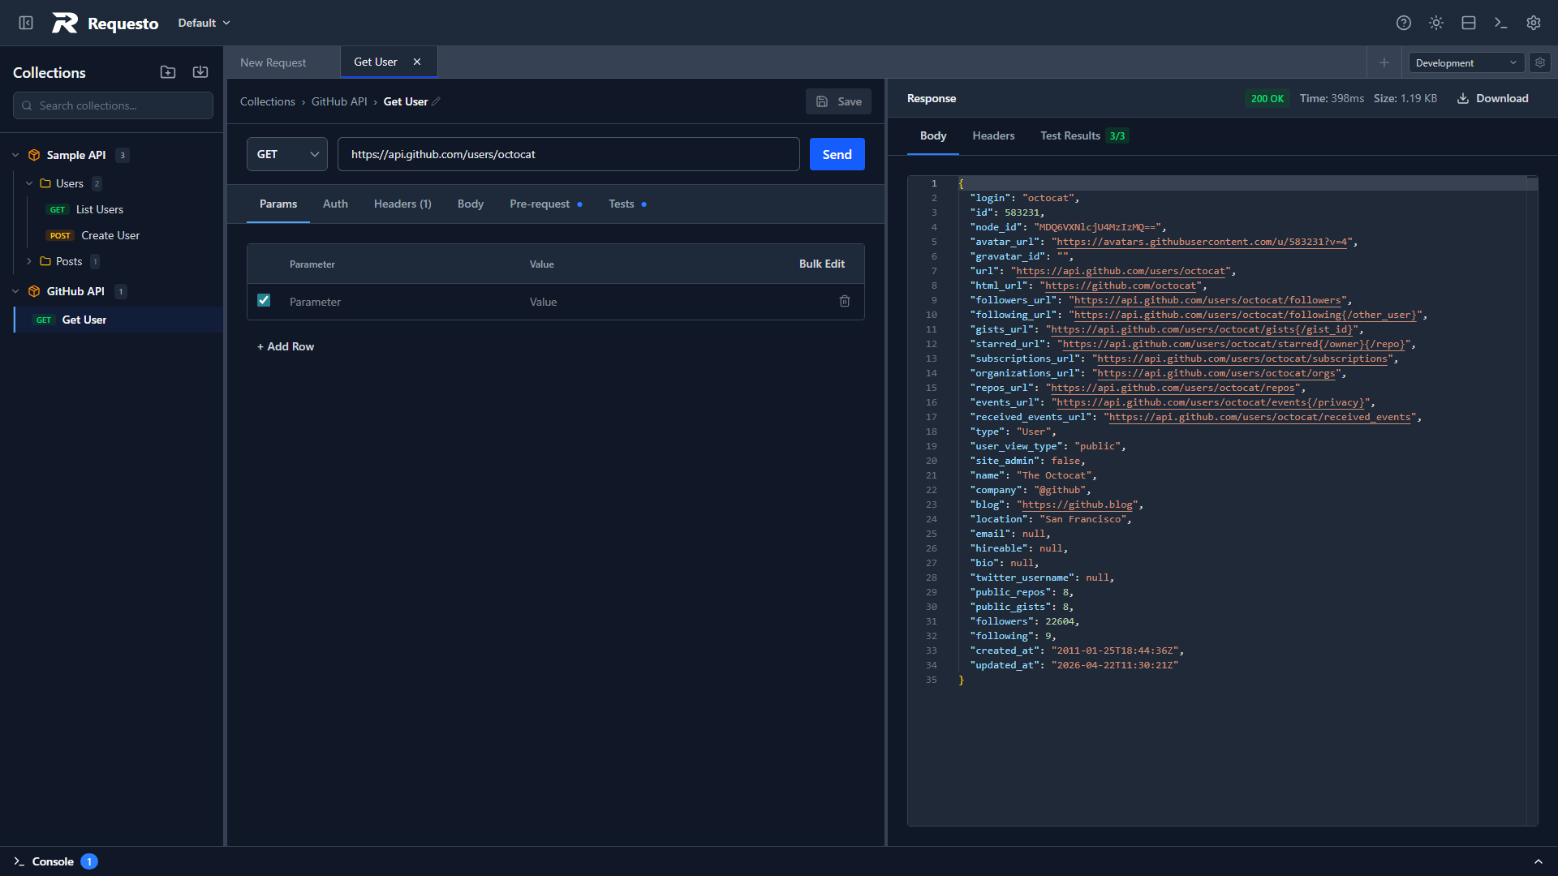Image resolution: width=1558 pixels, height=876 pixels.
Task: Open the Headers (1) request tab
Action: tap(402, 204)
